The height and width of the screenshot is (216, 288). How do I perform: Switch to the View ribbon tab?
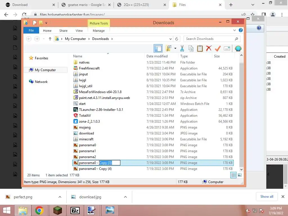[x=79, y=31]
